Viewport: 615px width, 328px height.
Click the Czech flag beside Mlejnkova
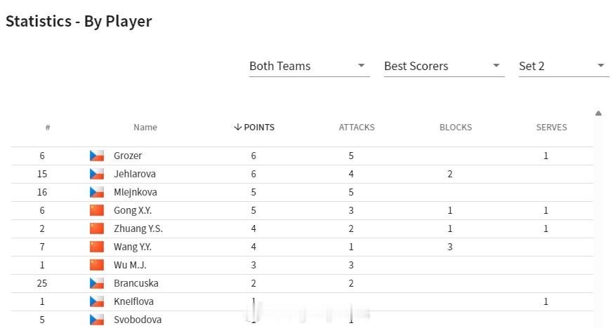97,192
